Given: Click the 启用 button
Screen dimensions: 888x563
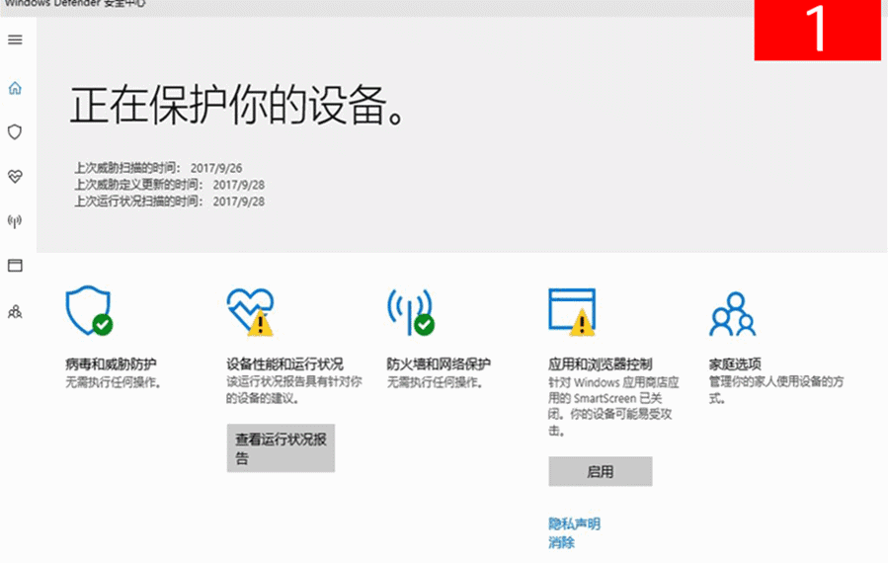Looking at the screenshot, I should click(601, 471).
